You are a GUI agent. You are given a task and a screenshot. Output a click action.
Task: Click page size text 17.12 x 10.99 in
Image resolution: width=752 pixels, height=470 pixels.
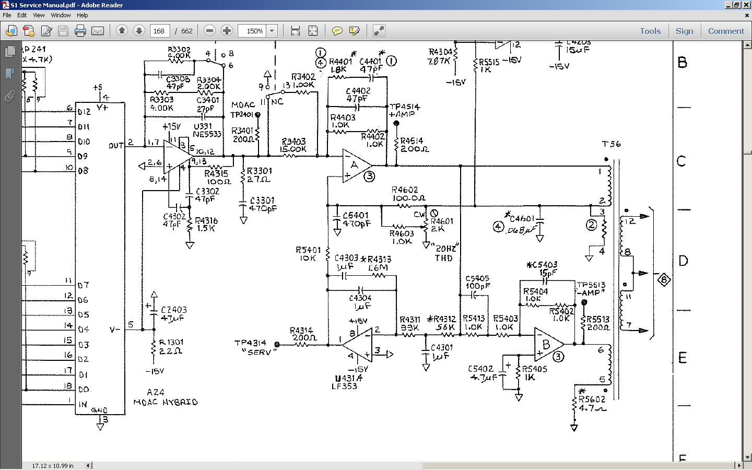[x=53, y=465]
